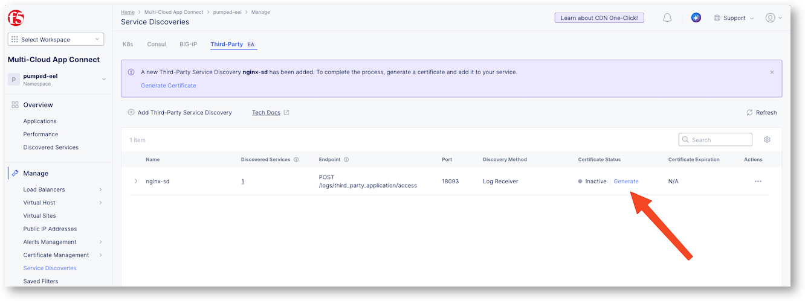Switch to the BIG-IP tab

point(188,44)
